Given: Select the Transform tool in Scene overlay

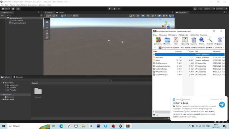Looking at the screenshot, I should coord(47,38).
